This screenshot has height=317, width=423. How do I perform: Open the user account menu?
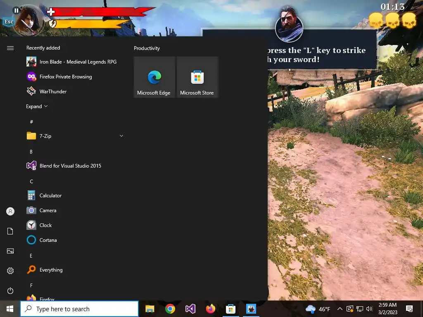(10, 211)
